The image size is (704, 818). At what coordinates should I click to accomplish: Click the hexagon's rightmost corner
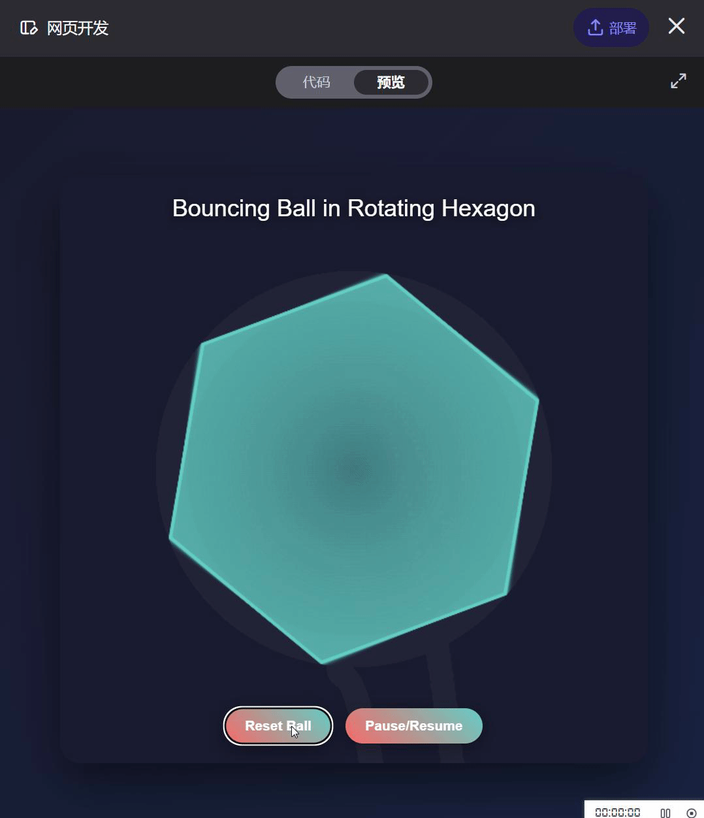537,399
